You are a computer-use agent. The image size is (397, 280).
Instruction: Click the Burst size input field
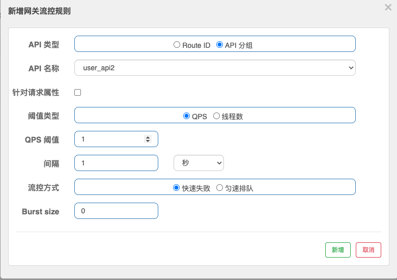point(116,211)
